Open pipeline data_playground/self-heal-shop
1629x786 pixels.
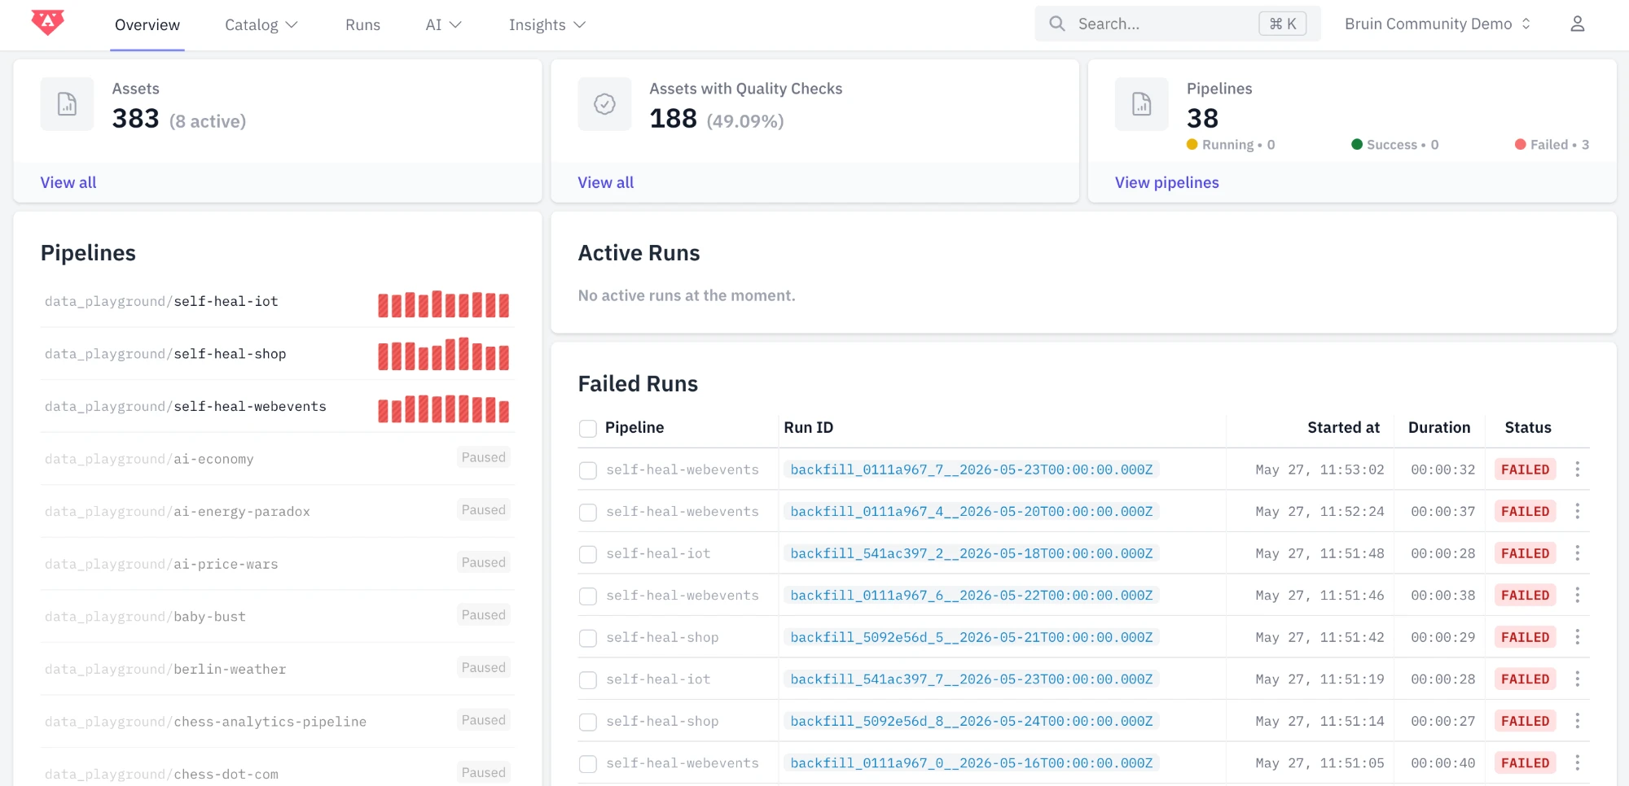pos(165,354)
